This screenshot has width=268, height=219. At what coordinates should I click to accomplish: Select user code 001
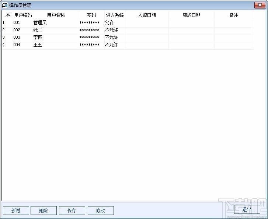[x=17, y=22]
